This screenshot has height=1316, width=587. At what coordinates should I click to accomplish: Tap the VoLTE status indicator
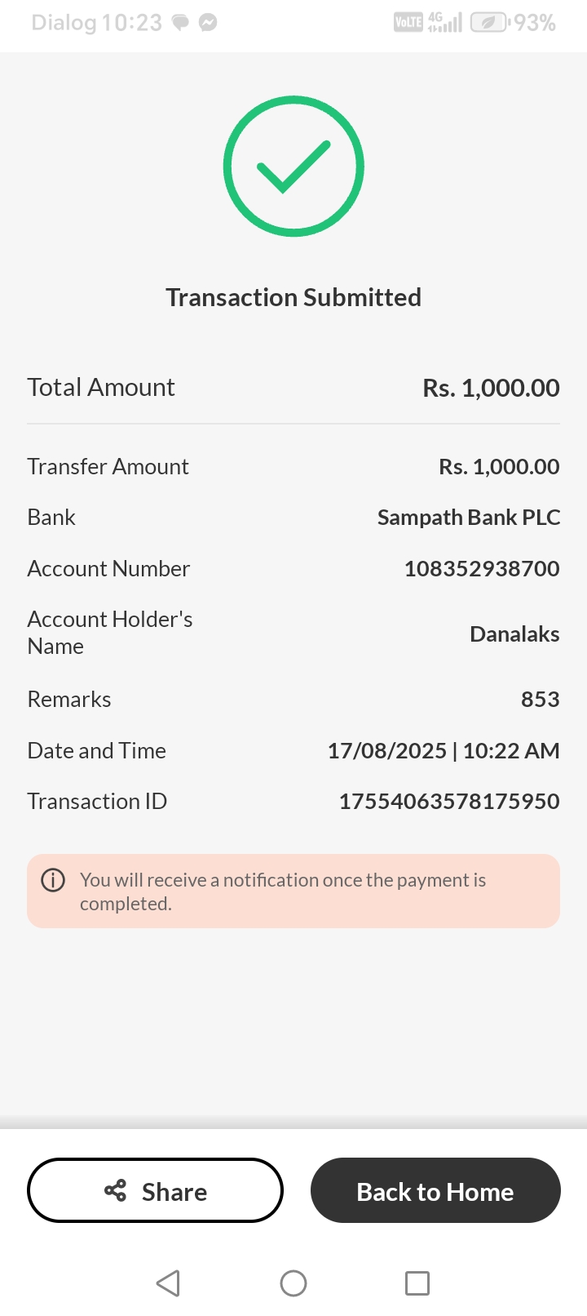pyautogui.click(x=408, y=23)
